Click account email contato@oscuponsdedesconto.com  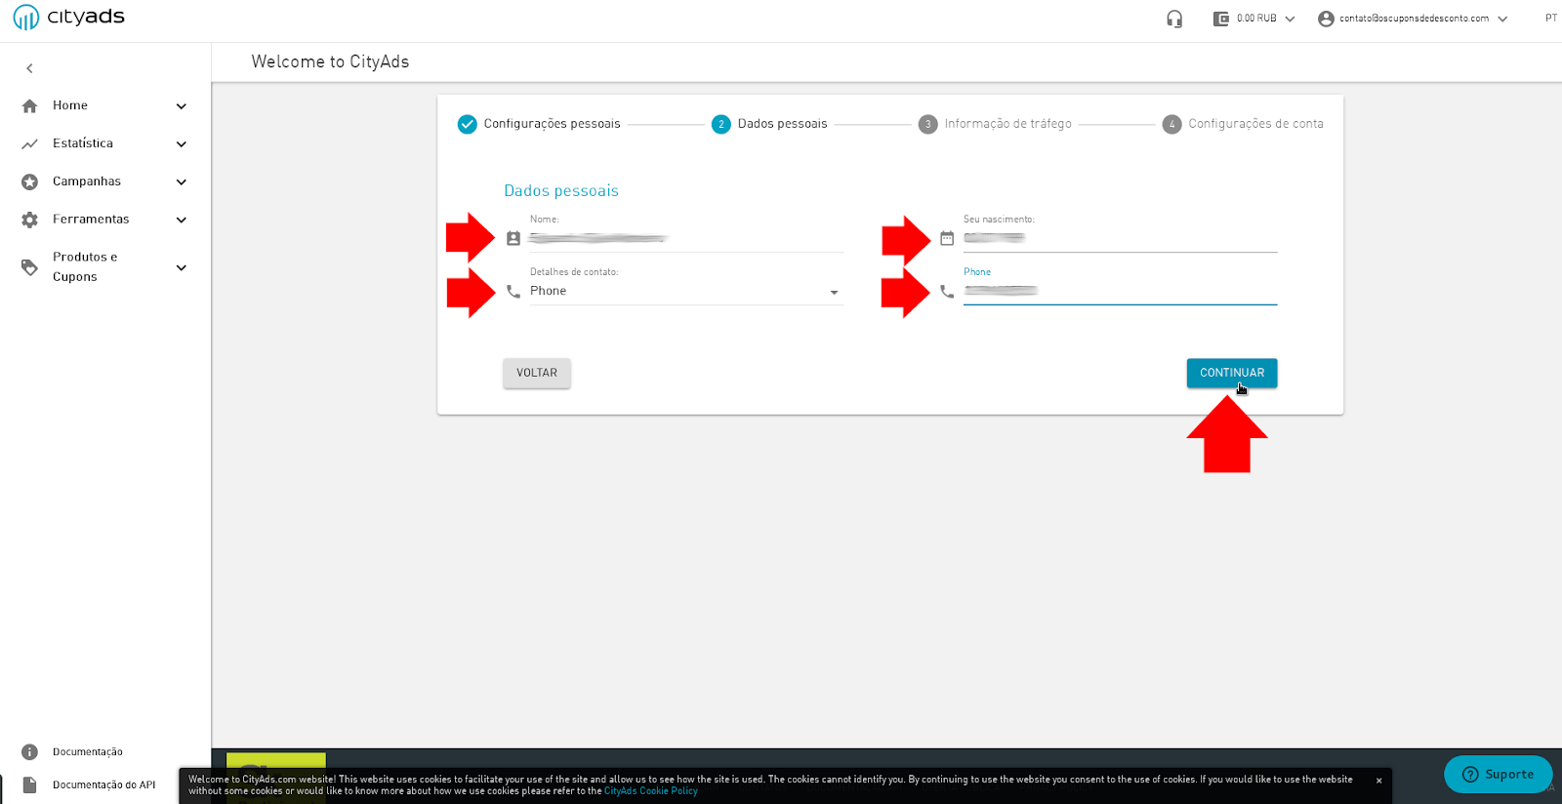[1414, 19]
